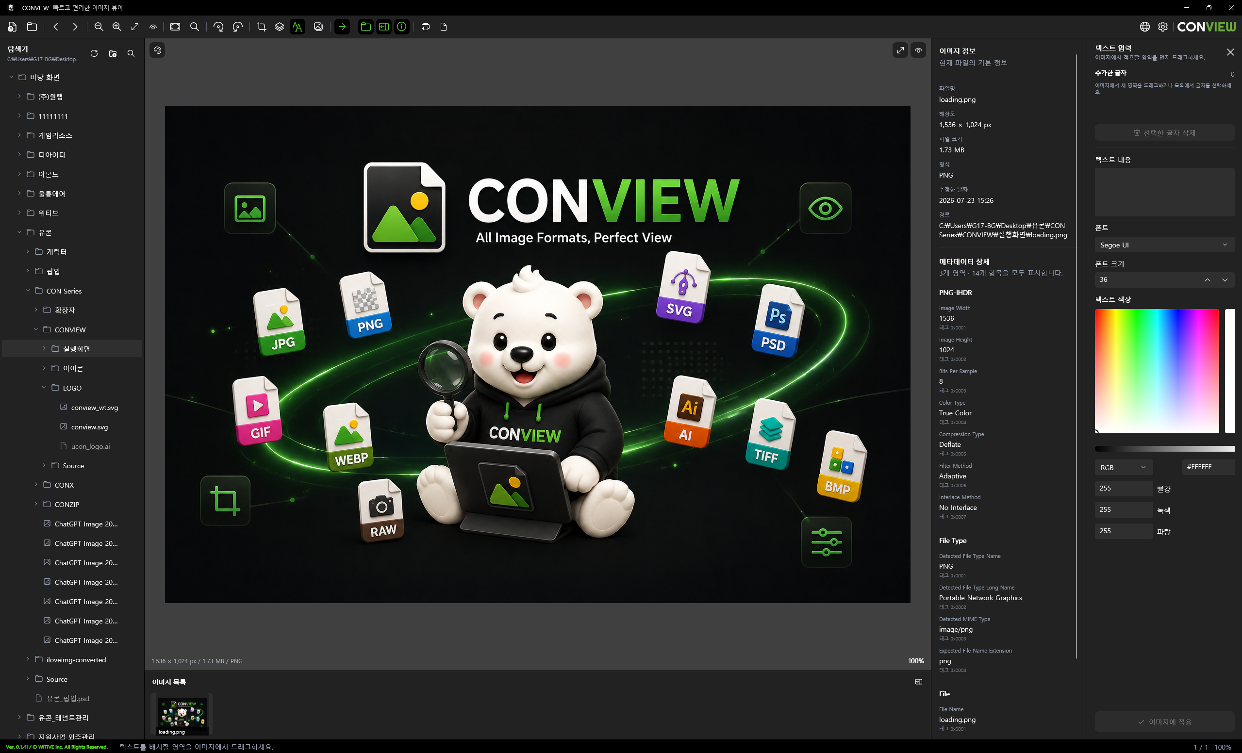
Task: Click the diagonal arrow icon in top toolbar
Action: (135, 27)
